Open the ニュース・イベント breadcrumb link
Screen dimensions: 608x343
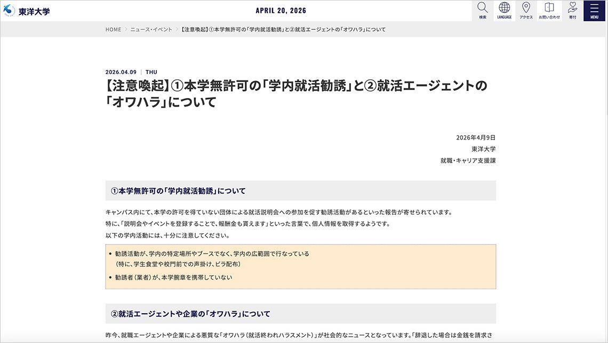(151, 29)
